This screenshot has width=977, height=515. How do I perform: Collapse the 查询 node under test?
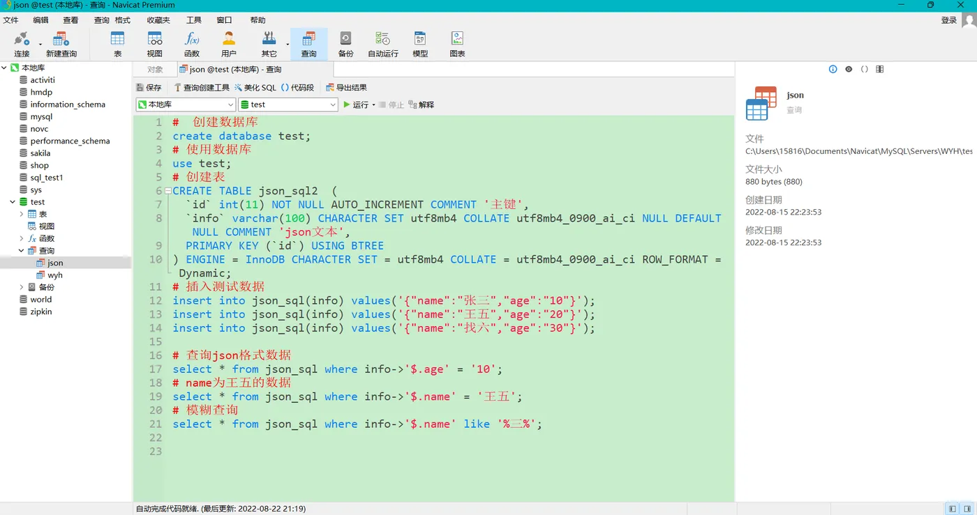(22, 251)
